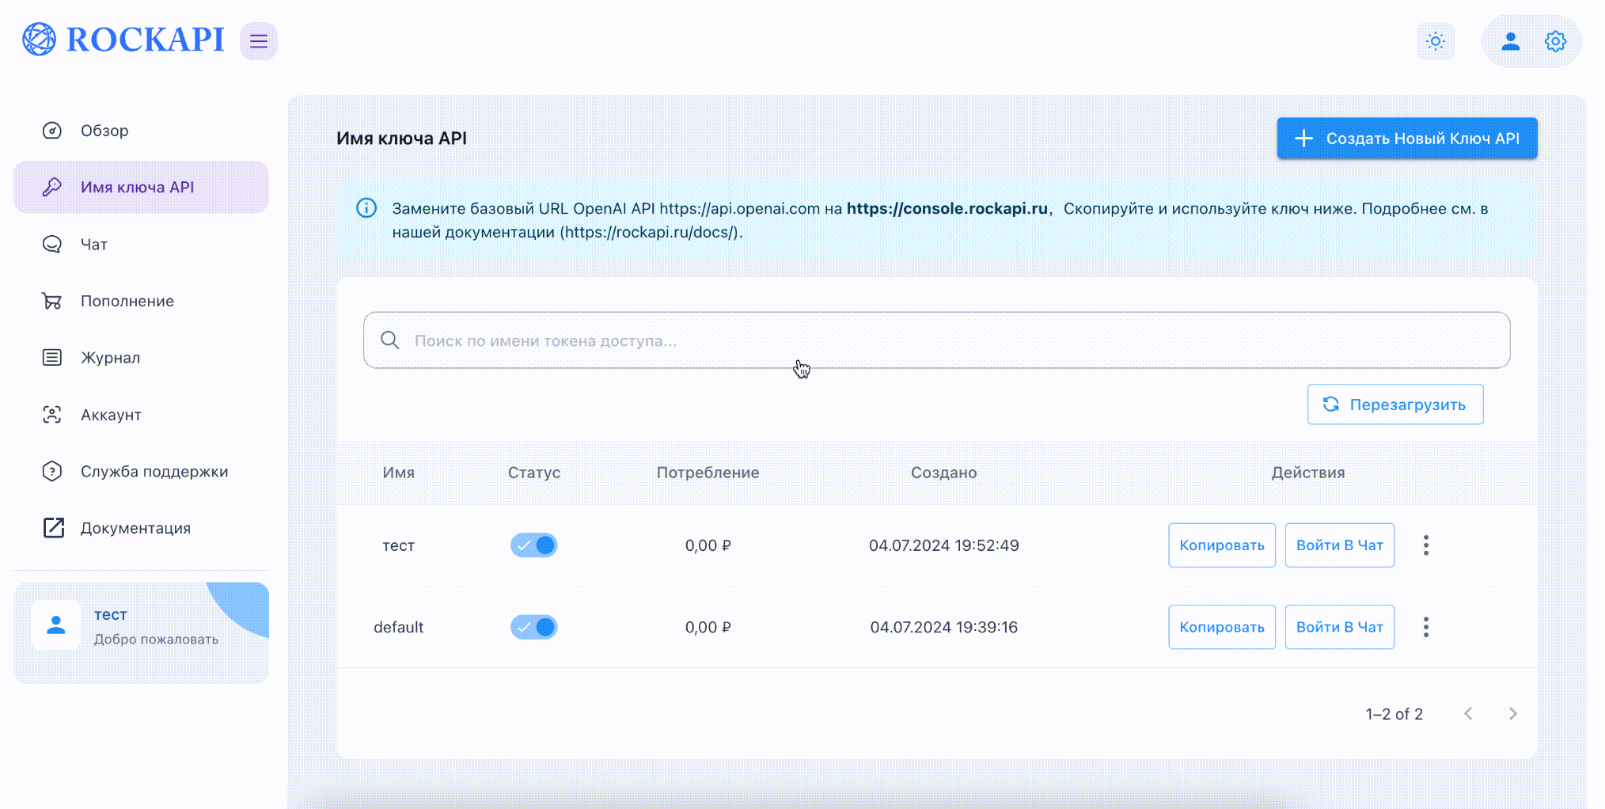Focus the token name search field
This screenshot has width=1605, height=809.
pos(936,340)
